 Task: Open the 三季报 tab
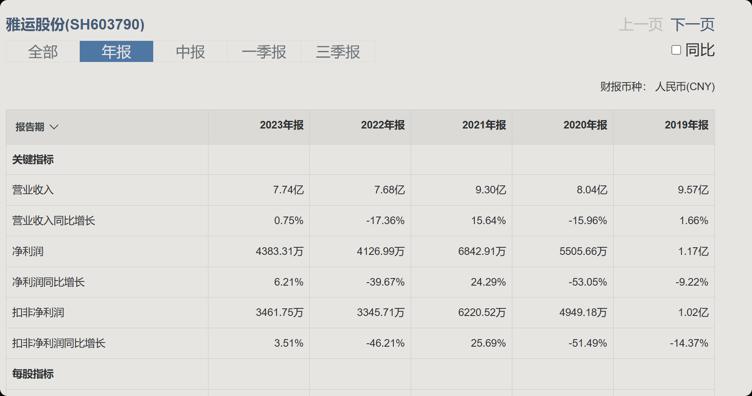coord(338,52)
